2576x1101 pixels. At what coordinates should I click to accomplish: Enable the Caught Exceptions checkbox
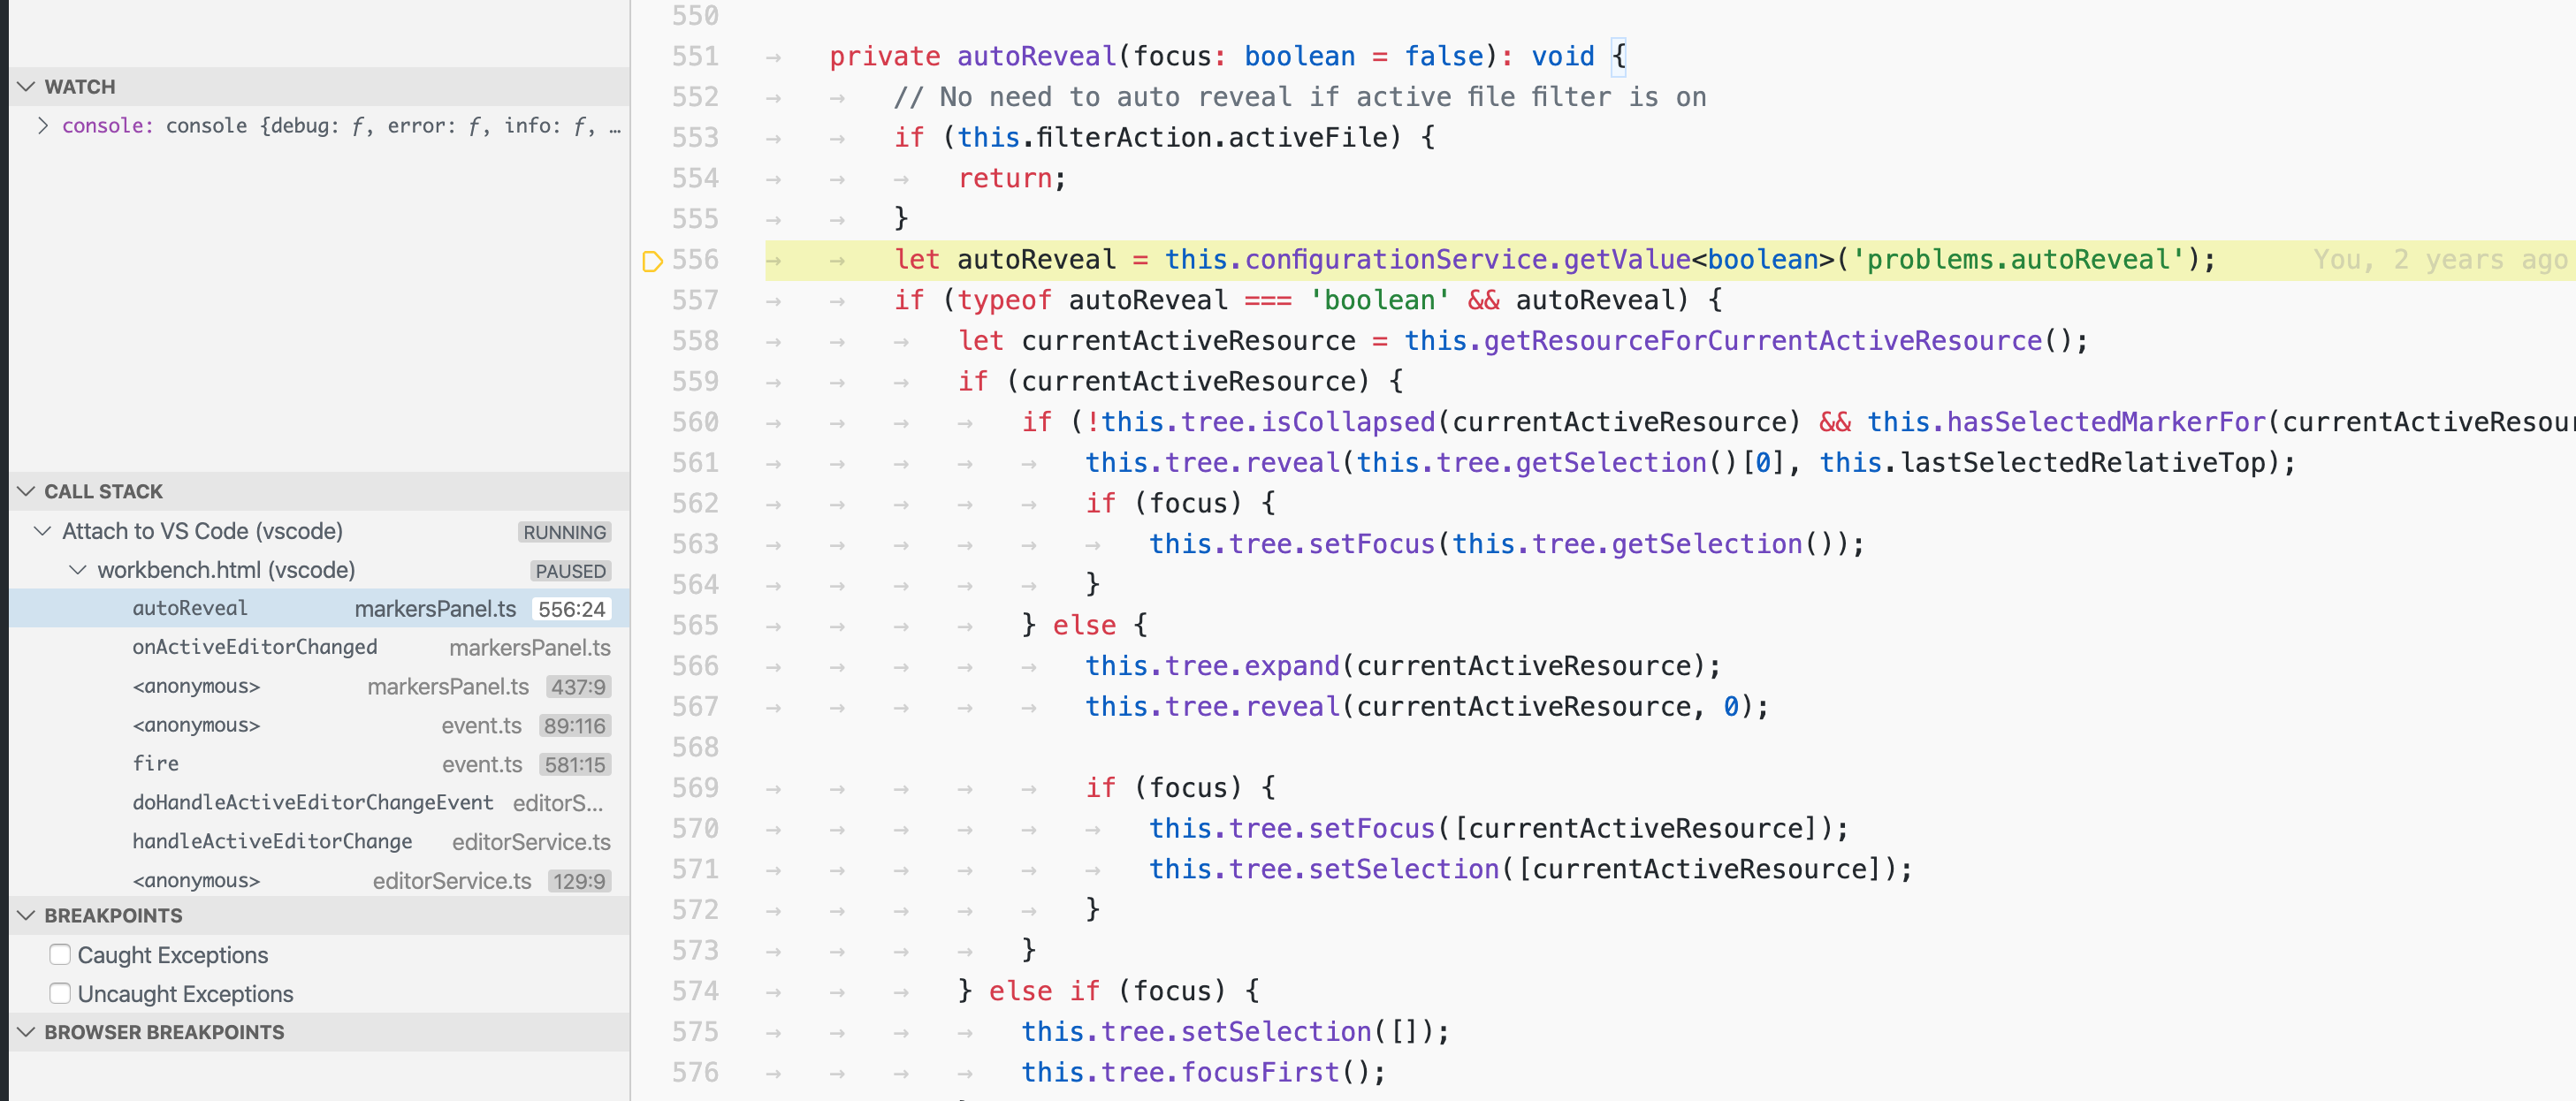(x=59, y=954)
